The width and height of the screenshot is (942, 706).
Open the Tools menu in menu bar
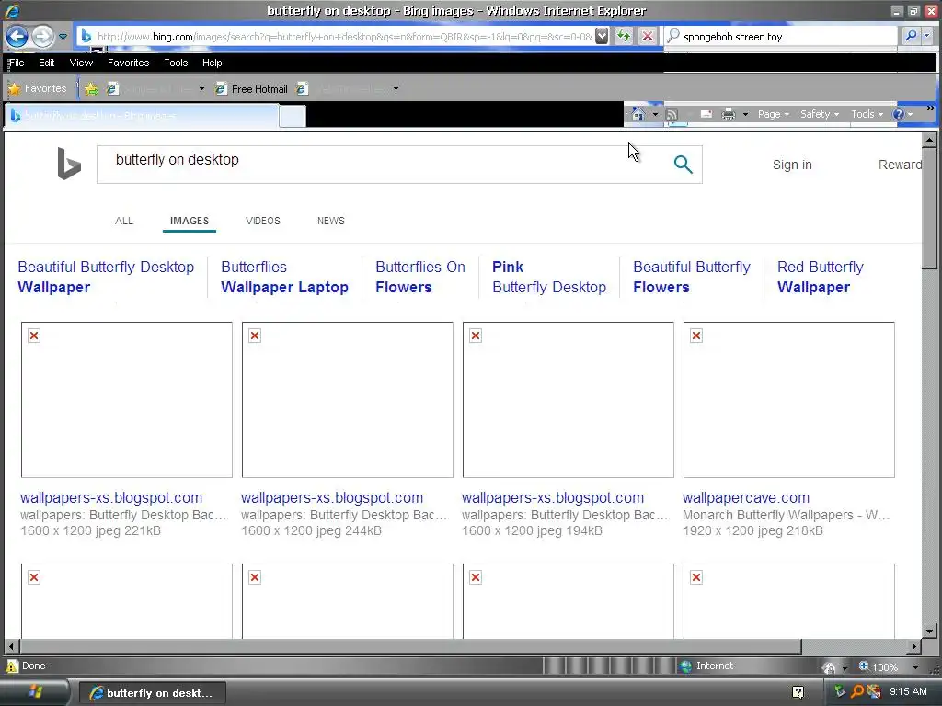pos(176,63)
